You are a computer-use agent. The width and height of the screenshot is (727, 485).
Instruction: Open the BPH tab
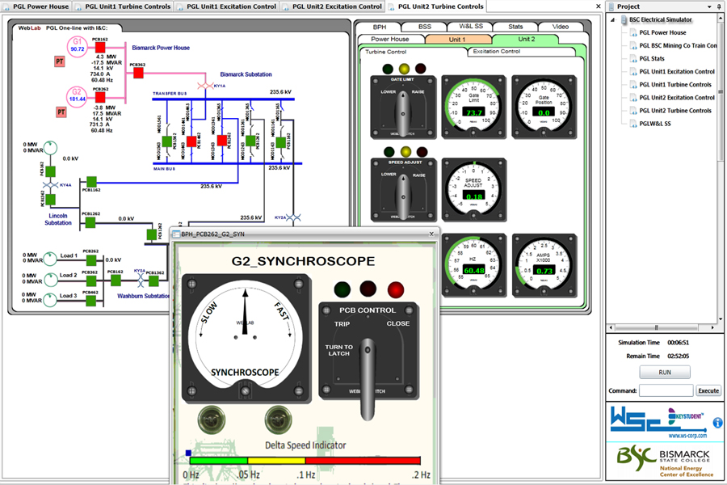pyautogui.click(x=380, y=27)
